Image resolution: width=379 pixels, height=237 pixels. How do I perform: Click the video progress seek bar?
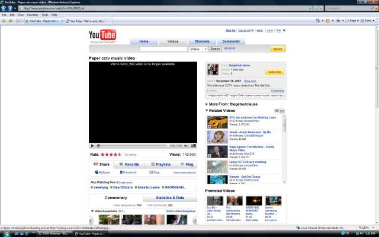coord(133,146)
